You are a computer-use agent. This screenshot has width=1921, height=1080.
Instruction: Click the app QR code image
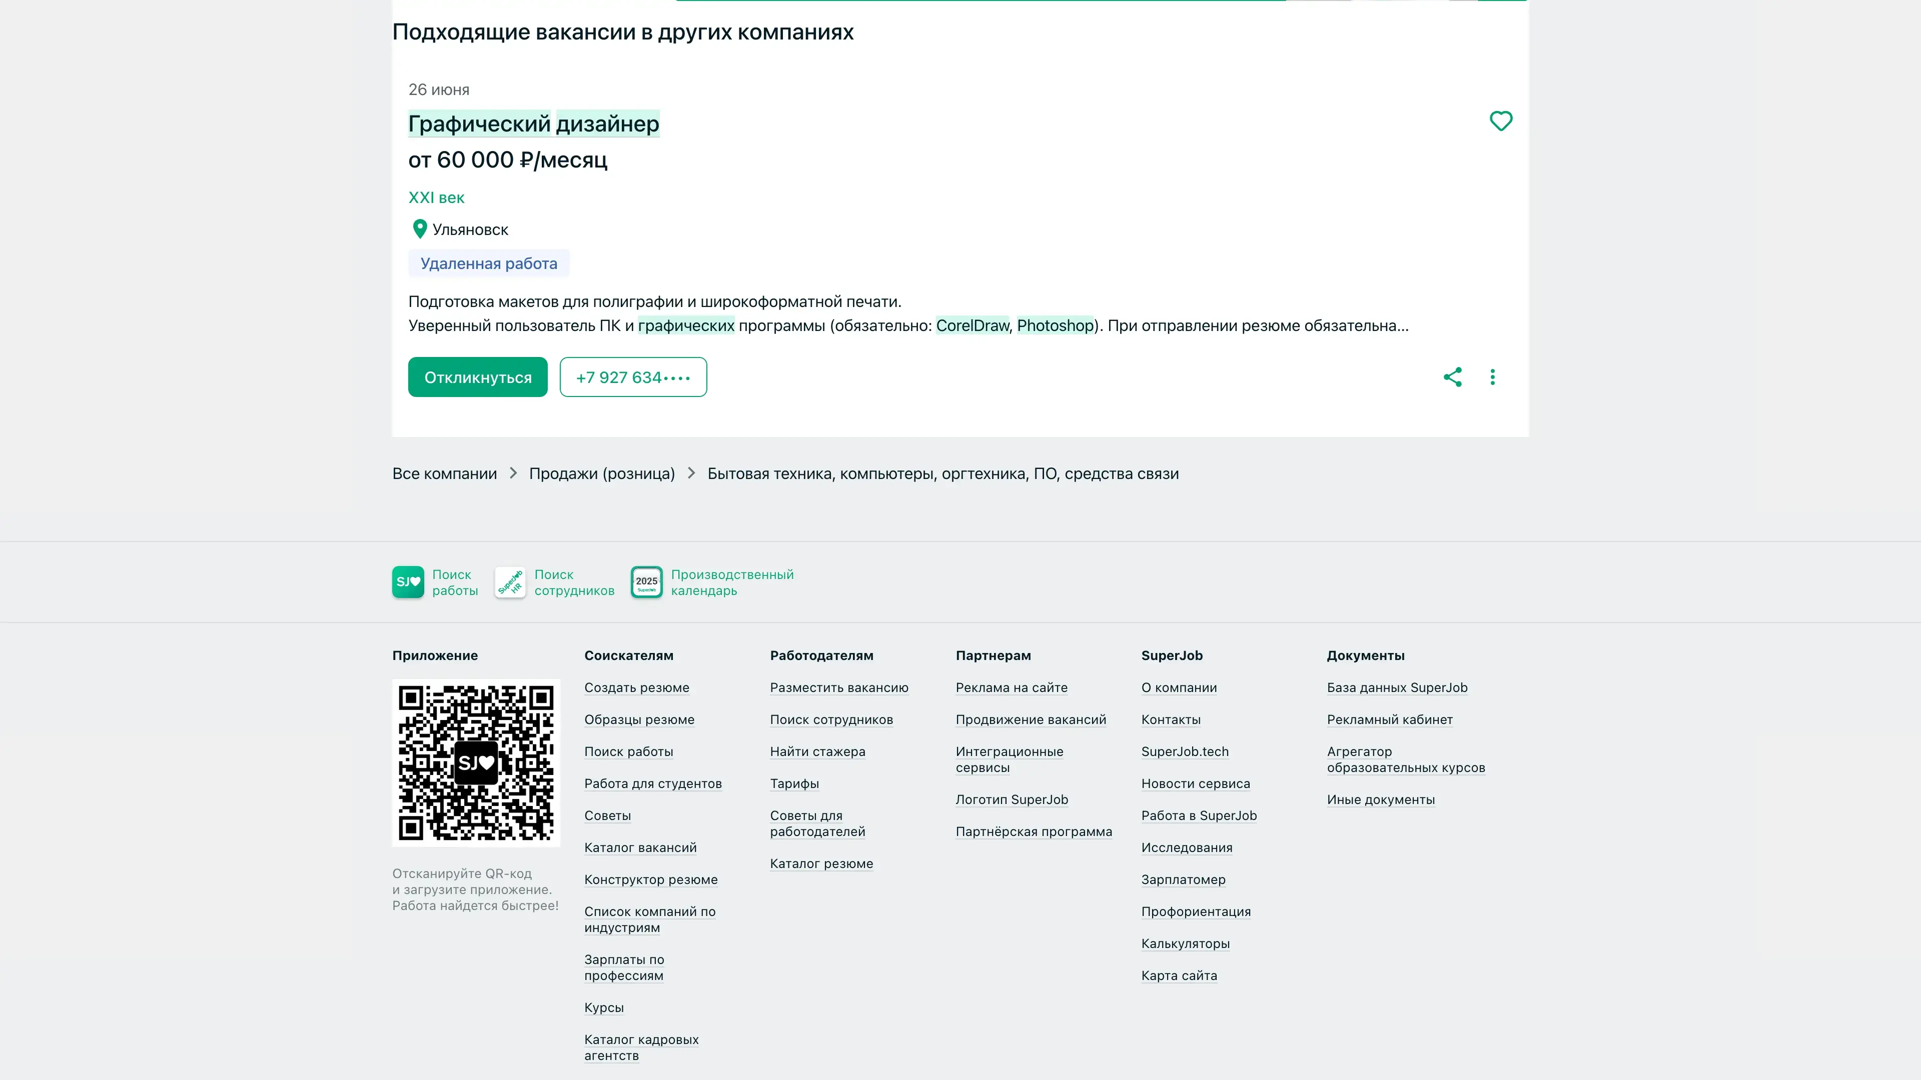(476, 762)
